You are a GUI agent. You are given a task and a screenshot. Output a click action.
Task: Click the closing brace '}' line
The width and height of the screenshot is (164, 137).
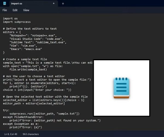click(x=4, y=53)
